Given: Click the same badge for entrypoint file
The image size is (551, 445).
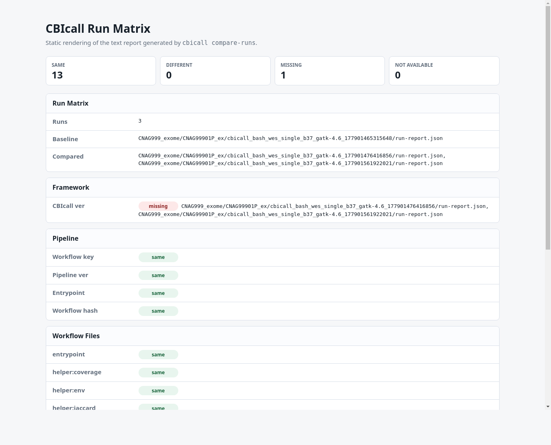Looking at the screenshot, I should (x=158, y=354).
